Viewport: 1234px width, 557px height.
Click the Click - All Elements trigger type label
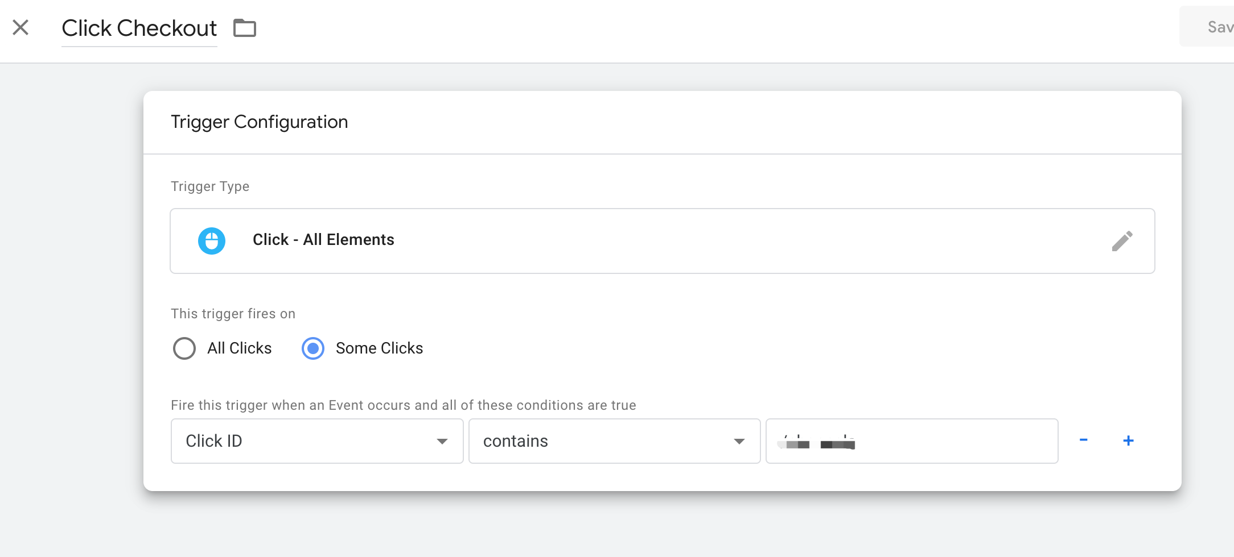tap(323, 240)
